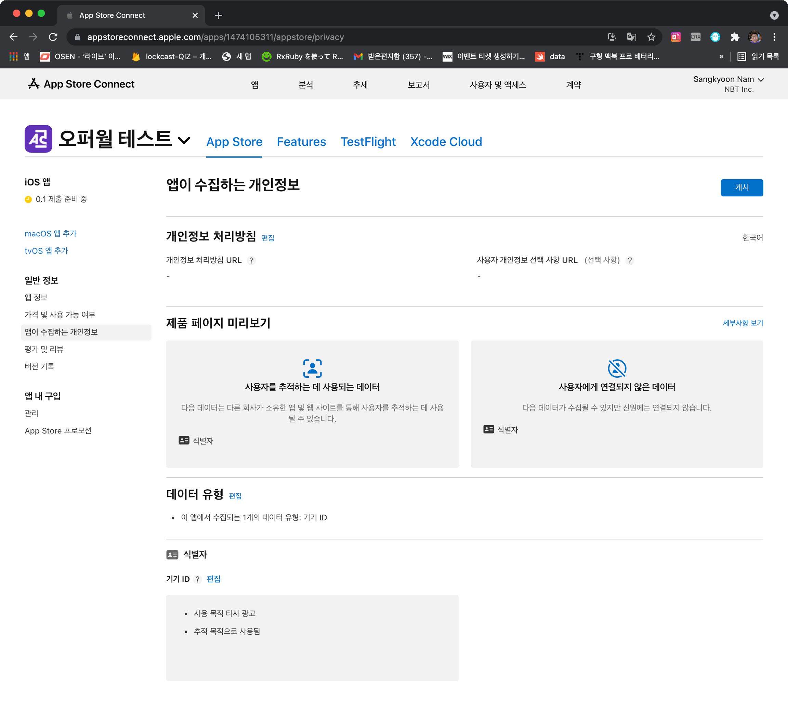This screenshot has width=788, height=726.
Task: Reload the page
Action: pyautogui.click(x=53, y=37)
